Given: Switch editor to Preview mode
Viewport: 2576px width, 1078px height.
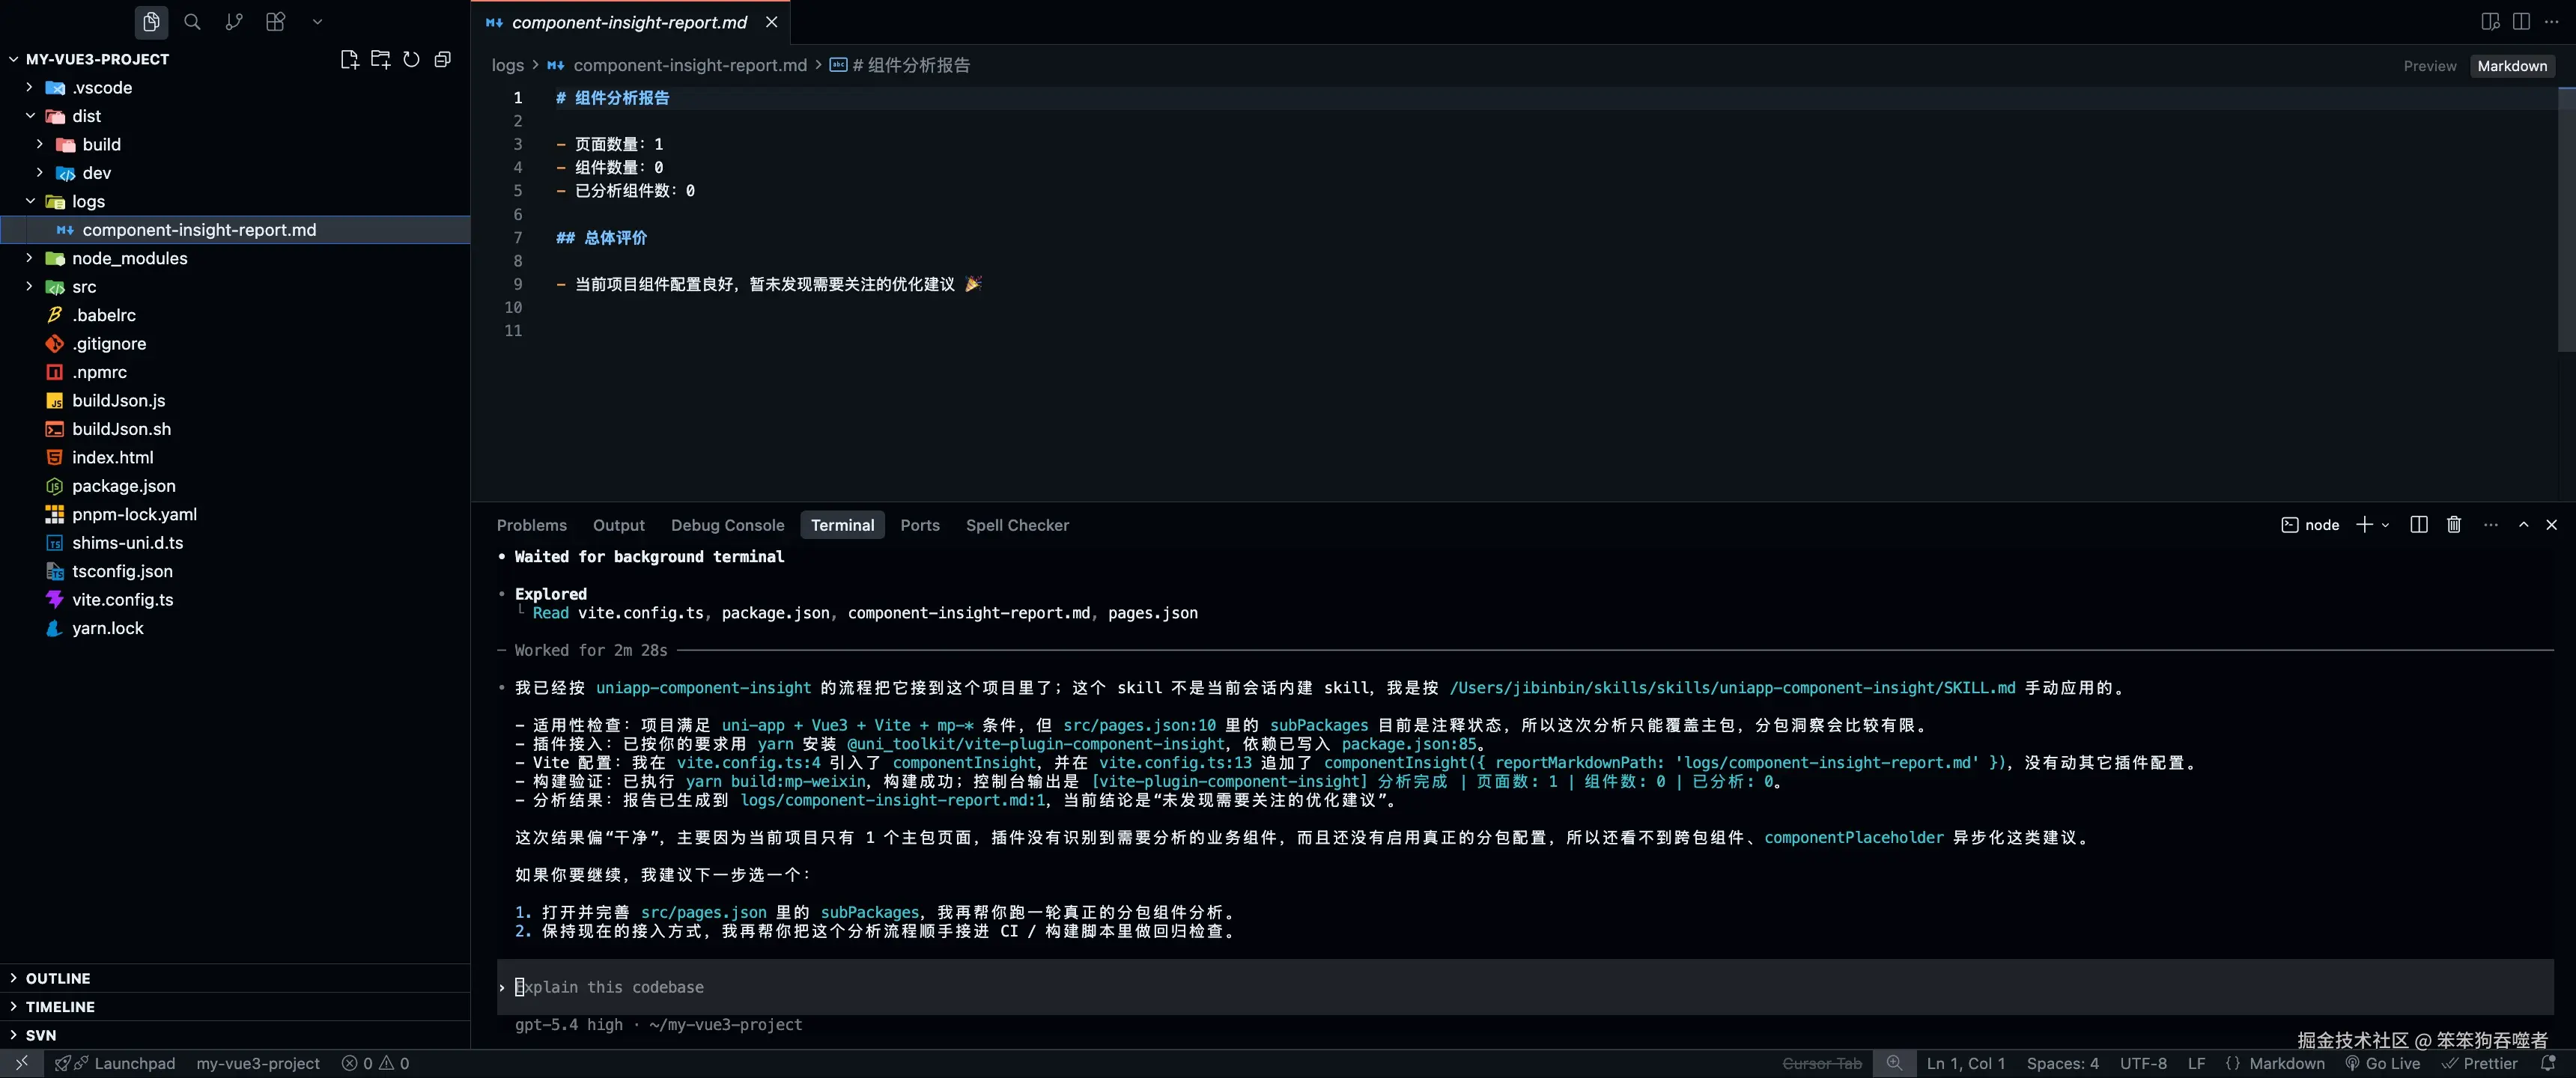Looking at the screenshot, I should click(2429, 66).
